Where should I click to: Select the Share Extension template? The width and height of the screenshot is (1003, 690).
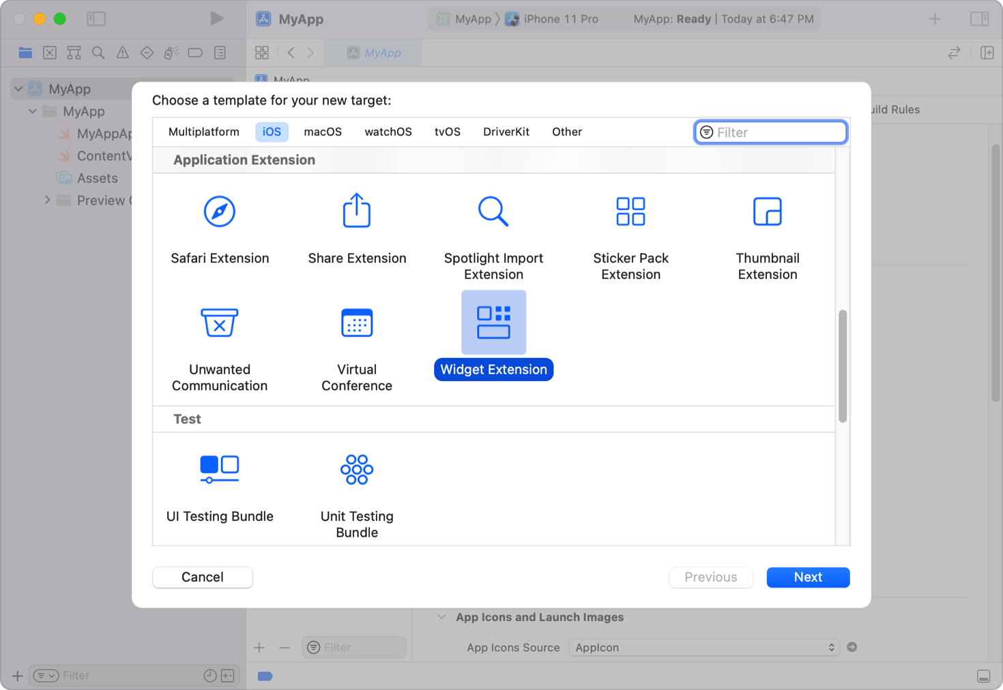pyautogui.click(x=357, y=228)
